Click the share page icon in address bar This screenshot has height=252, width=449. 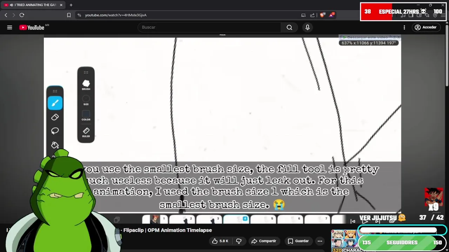[312, 15]
